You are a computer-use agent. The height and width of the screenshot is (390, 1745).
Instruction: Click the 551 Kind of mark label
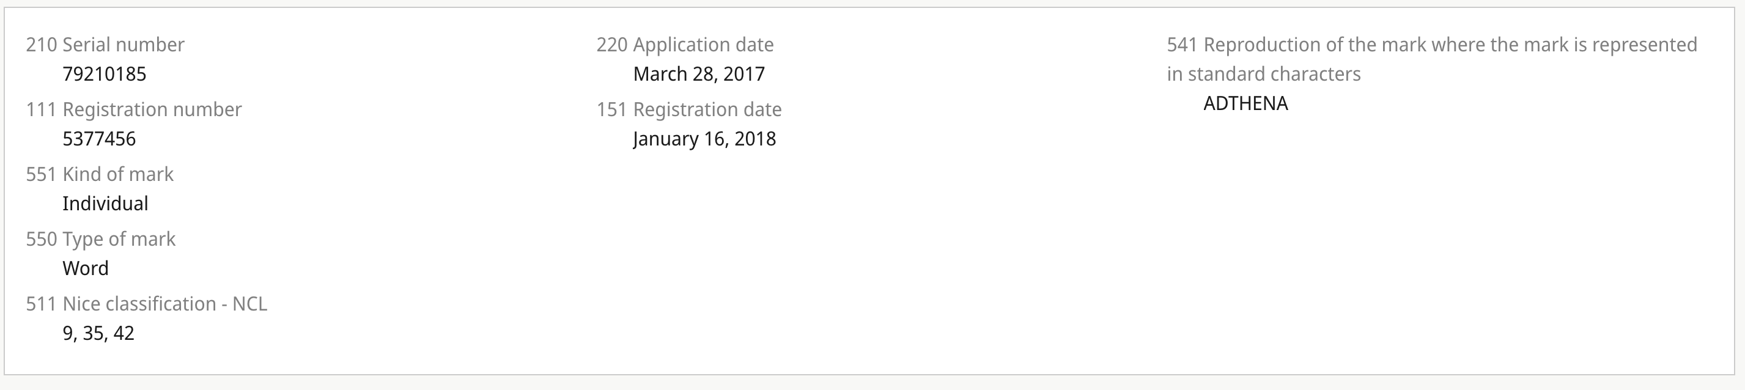pos(100,175)
